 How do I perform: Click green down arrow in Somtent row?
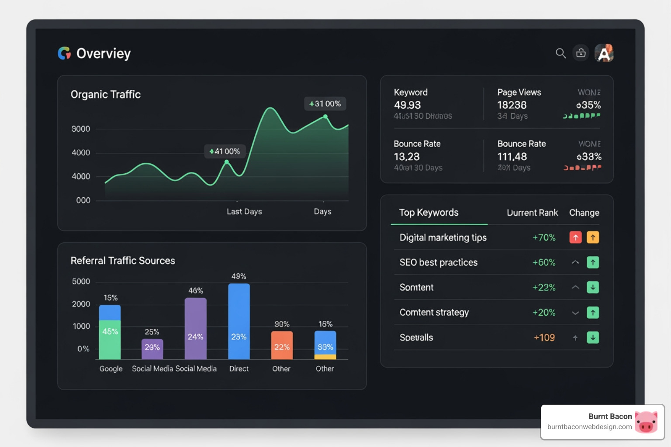pos(593,287)
